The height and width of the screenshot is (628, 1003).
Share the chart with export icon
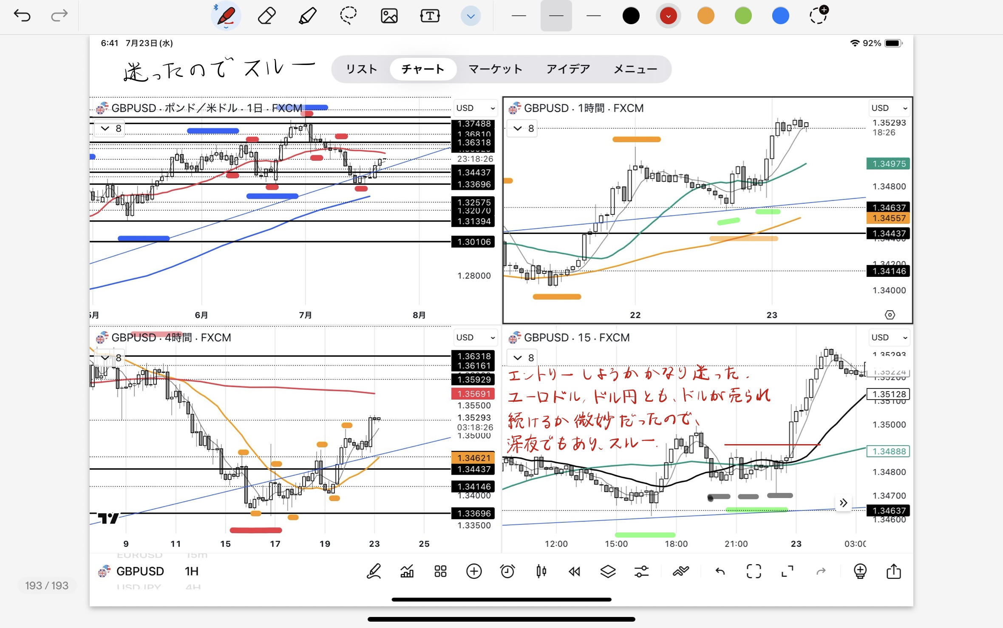[x=893, y=571]
